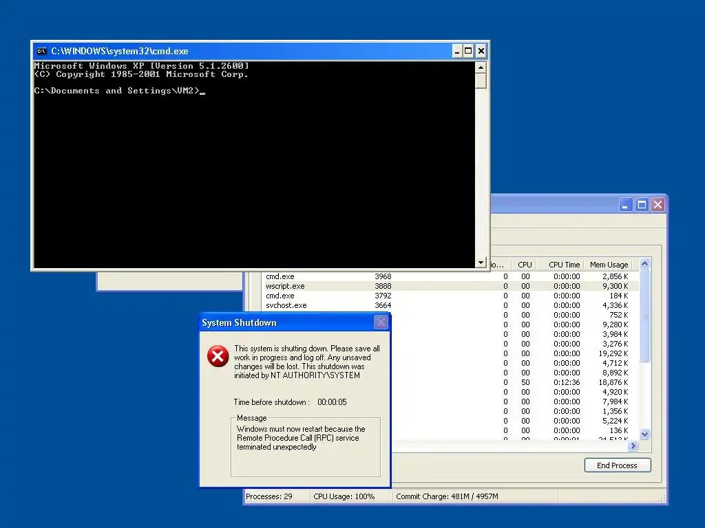Sort processes by CPU column header
The height and width of the screenshot is (528, 705).
tap(524, 265)
